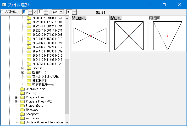Click the sourcenext folder icon
The height and width of the screenshot is (126, 187).
point(23,118)
